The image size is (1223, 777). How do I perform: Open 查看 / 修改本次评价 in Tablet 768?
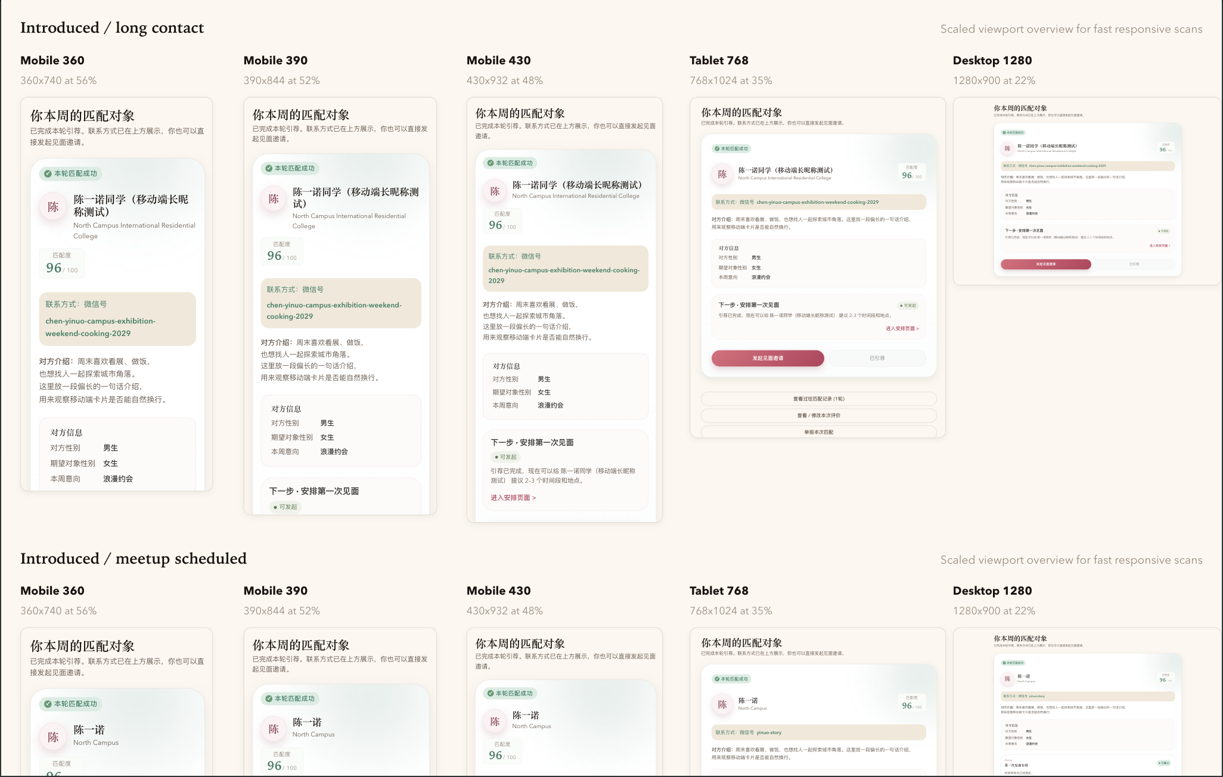(818, 415)
